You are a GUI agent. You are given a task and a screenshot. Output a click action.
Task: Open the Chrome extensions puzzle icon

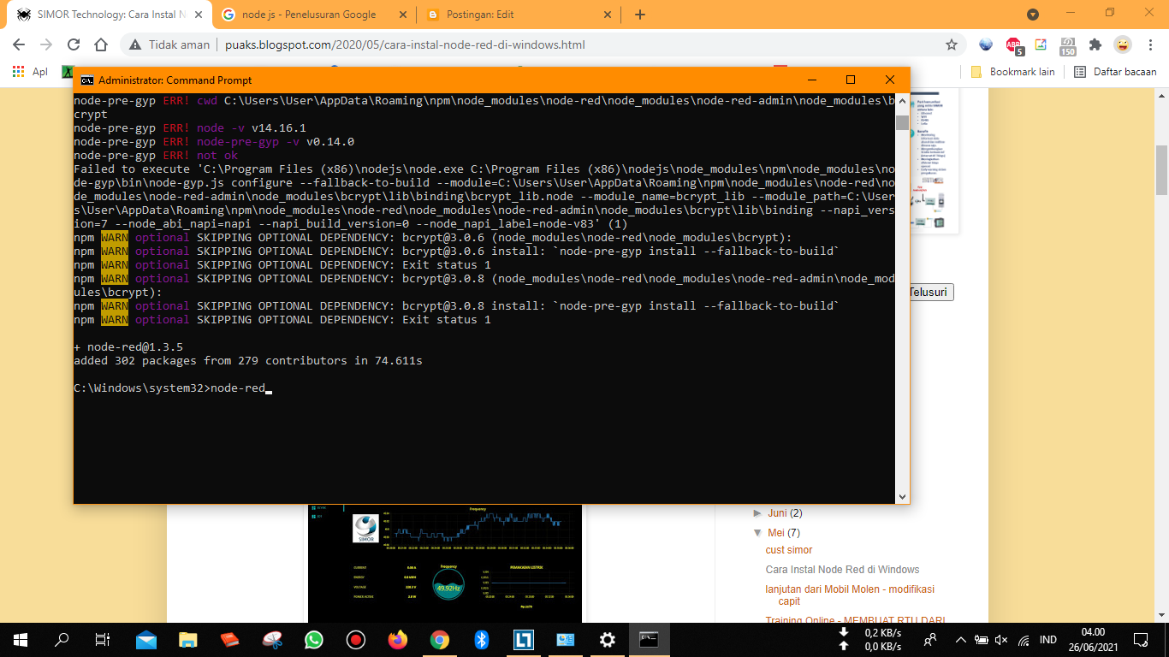[x=1095, y=44]
